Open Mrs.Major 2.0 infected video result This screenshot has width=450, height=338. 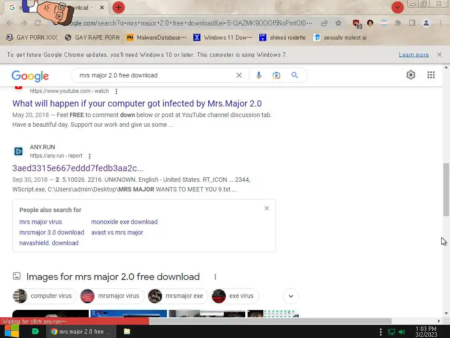[137, 103]
